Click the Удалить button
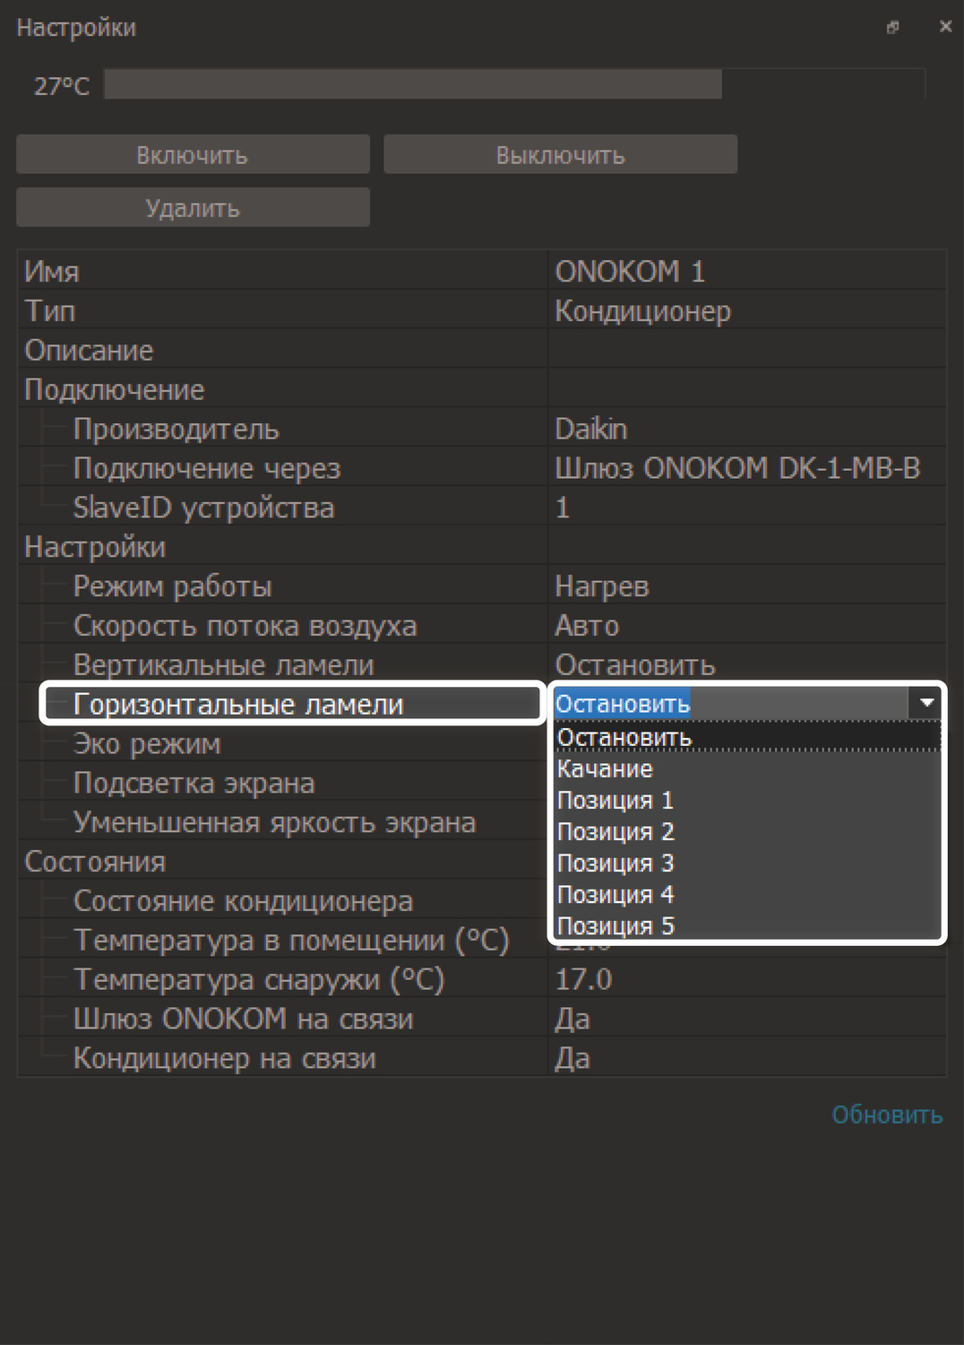Viewport: 964px width, 1345px height. 193,208
